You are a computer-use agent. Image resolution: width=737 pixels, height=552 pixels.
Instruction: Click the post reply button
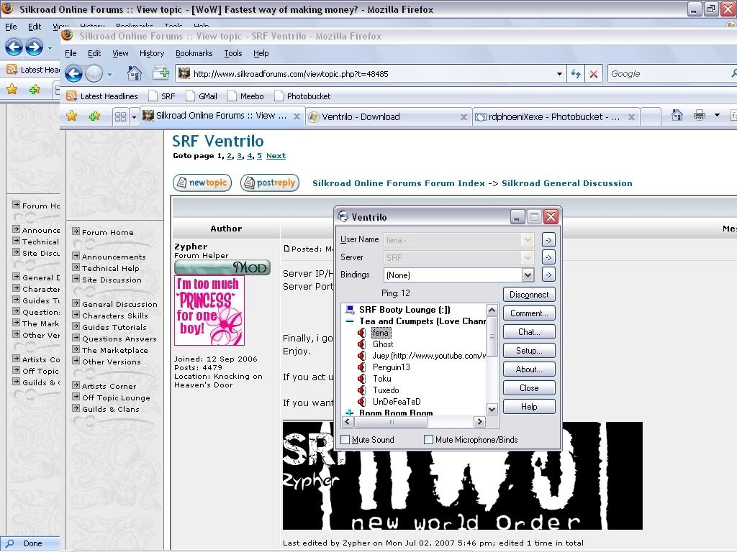tap(270, 183)
